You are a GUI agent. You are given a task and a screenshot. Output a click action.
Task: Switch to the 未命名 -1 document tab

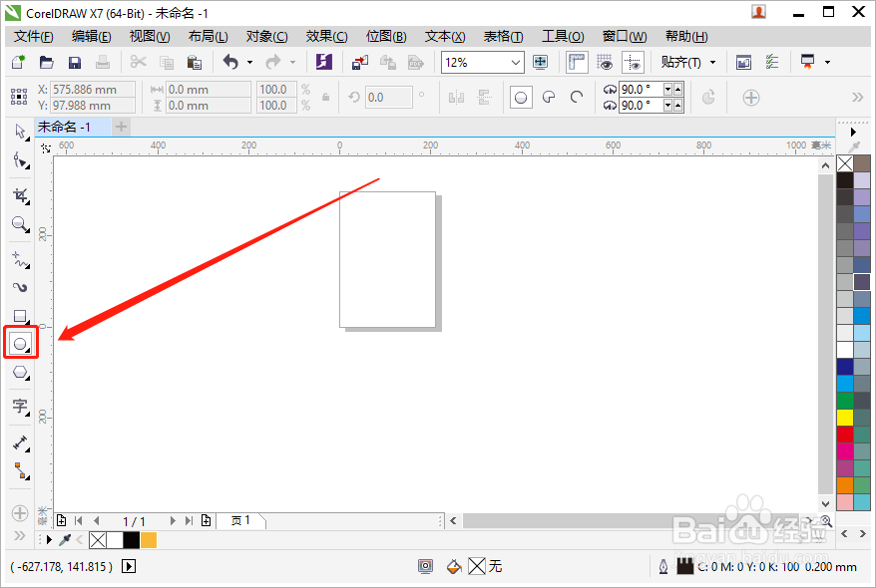(x=72, y=128)
